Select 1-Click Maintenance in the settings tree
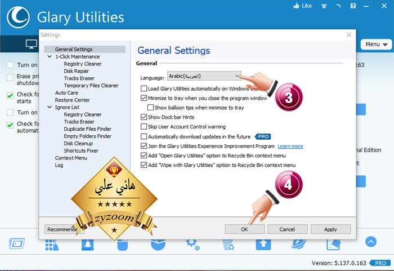The width and height of the screenshot is (394, 271). pos(78,56)
